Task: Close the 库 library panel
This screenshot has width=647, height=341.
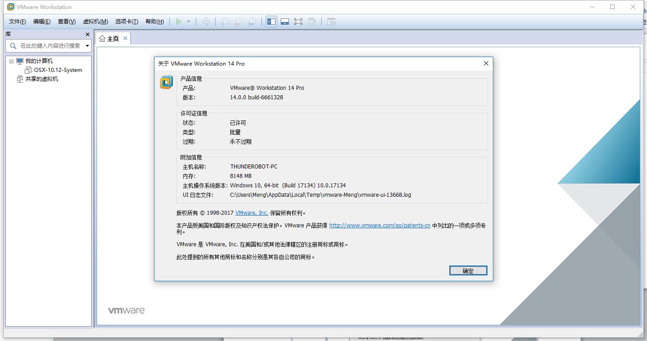Action: 88,34
